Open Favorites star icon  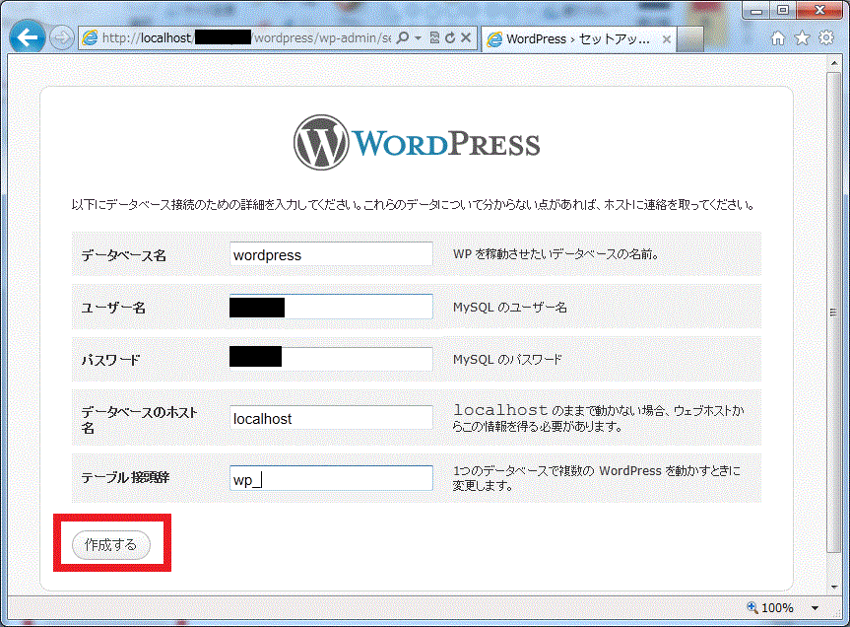coord(802,38)
